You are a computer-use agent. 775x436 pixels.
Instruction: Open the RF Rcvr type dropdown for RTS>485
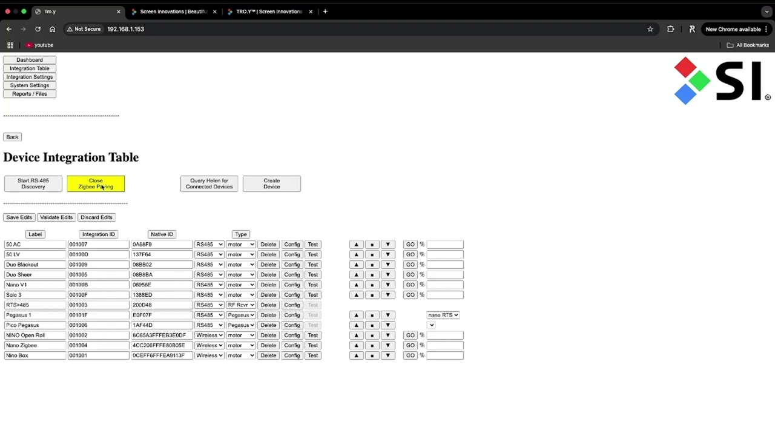pos(241,305)
